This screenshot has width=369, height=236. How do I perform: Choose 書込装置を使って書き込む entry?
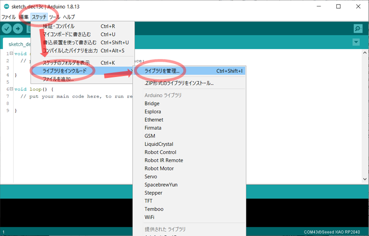pyautogui.click(x=82, y=42)
